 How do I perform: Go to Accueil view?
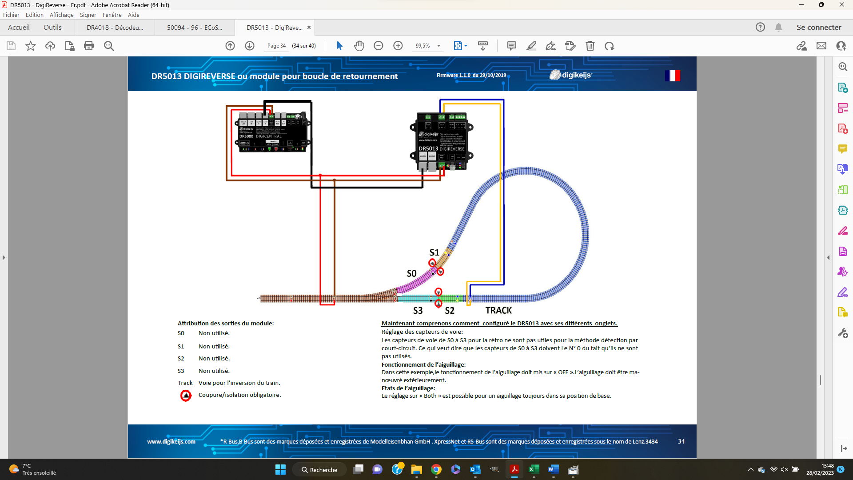(x=19, y=28)
